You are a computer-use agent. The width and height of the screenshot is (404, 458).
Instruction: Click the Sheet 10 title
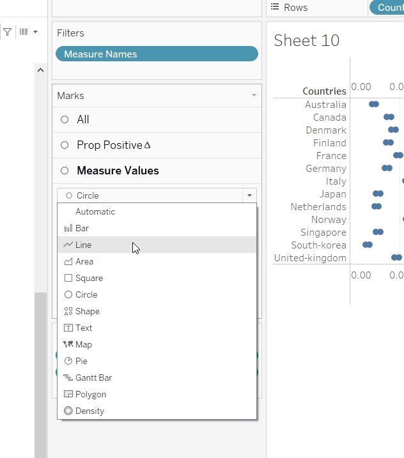pyautogui.click(x=306, y=40)
